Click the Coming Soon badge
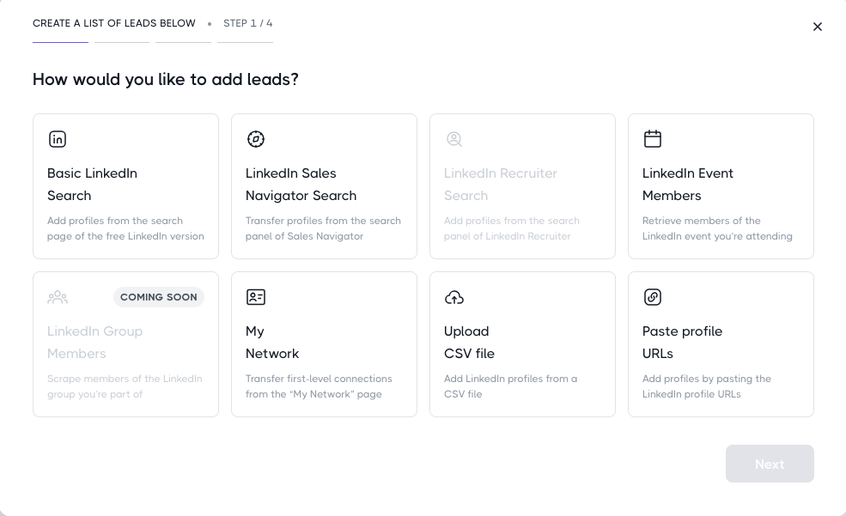The image size is (846, 516). 159,297
